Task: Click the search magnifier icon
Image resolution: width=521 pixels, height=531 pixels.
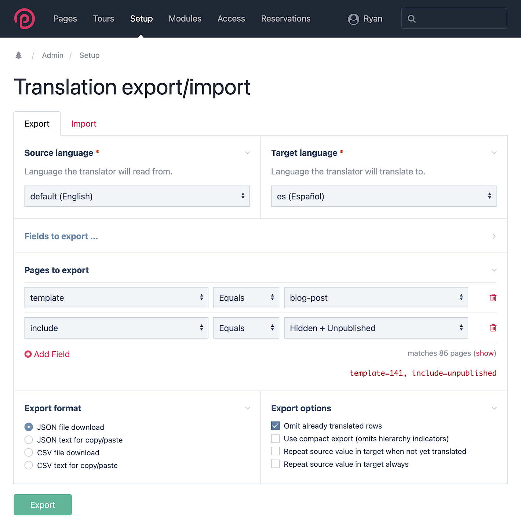Action: tap(412, 19)
